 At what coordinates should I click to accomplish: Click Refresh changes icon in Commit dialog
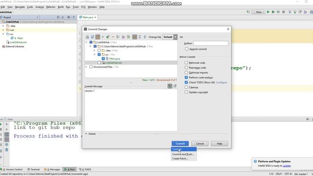coord(92,37)
